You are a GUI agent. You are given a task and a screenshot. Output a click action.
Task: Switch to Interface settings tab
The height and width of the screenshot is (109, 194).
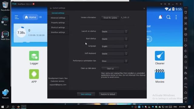[x=58, y=32]
